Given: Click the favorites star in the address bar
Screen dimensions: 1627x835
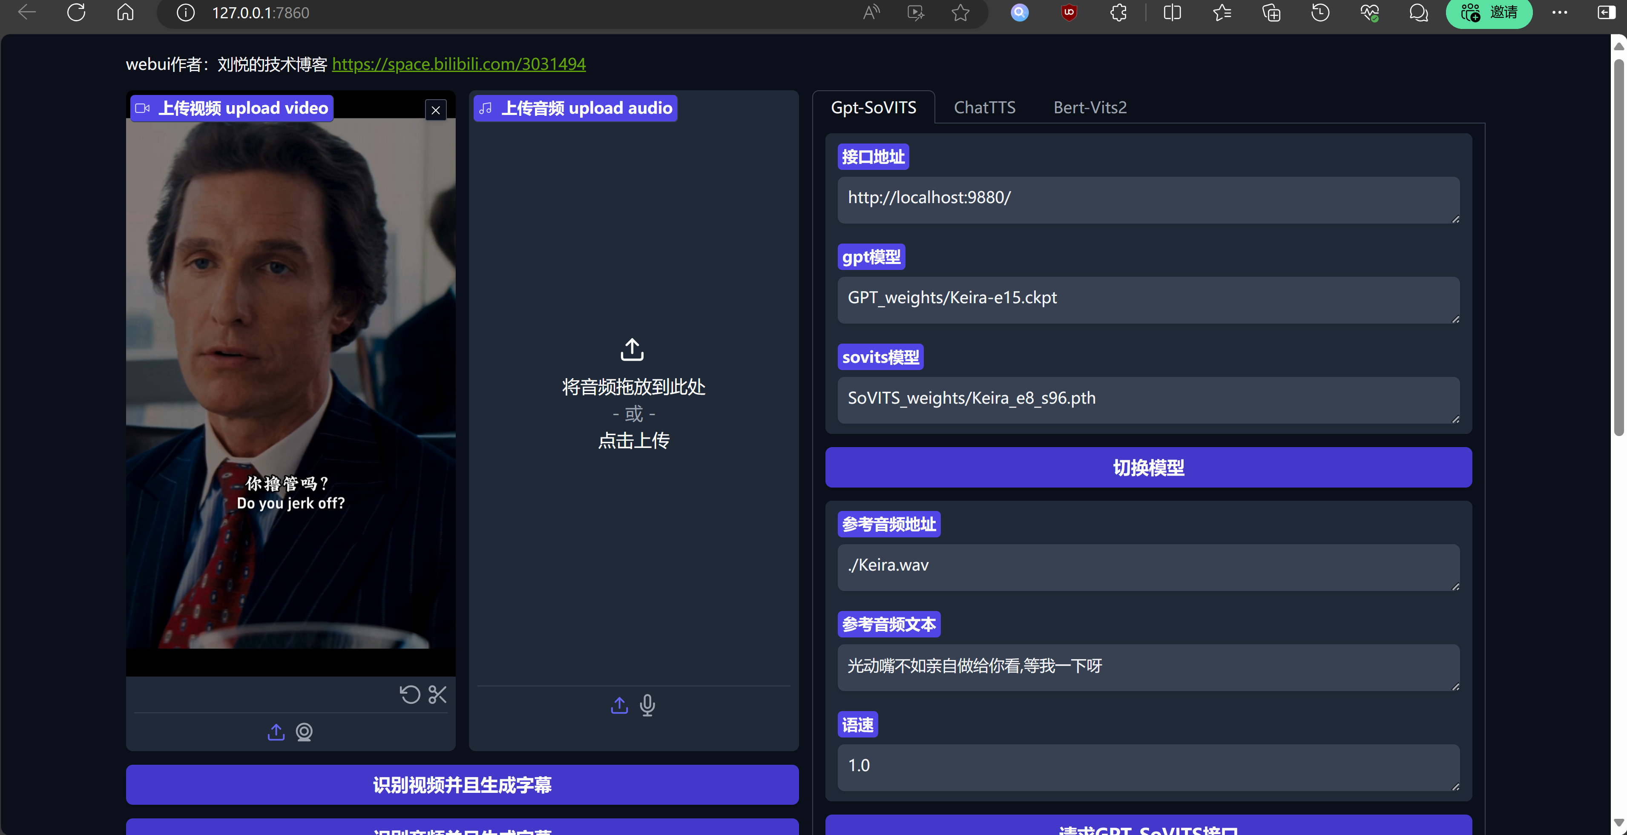Looking at the screenshot, I should pyautogui.click(x=961, y=13).
